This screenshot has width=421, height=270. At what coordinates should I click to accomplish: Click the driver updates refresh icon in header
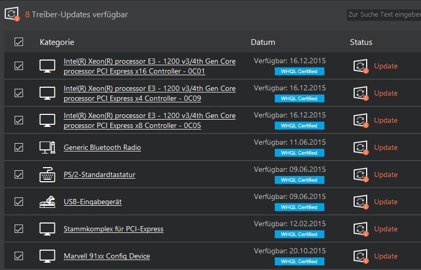pyautogui.click(x=12, y=14)
